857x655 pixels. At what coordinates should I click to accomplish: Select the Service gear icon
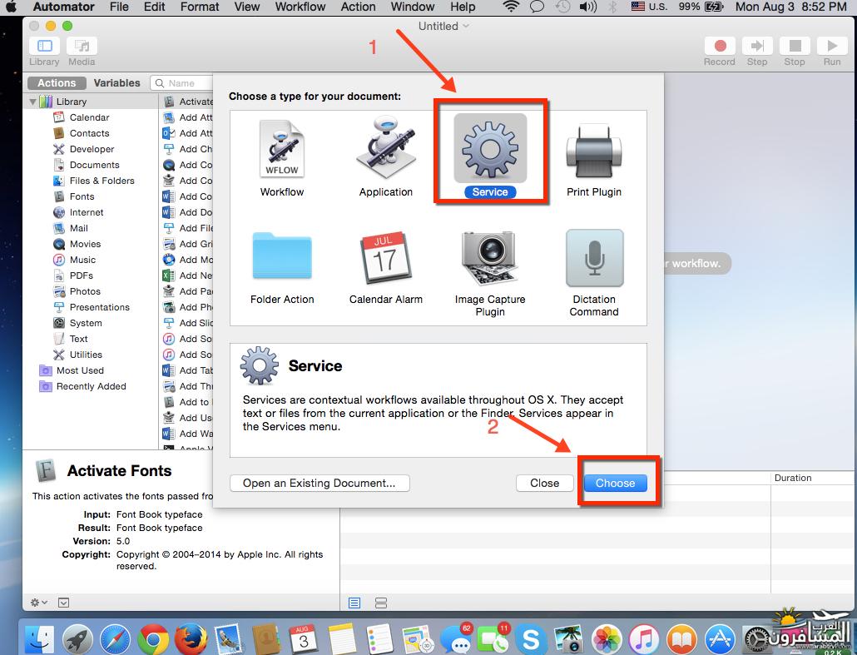click(x=490, y=148)
